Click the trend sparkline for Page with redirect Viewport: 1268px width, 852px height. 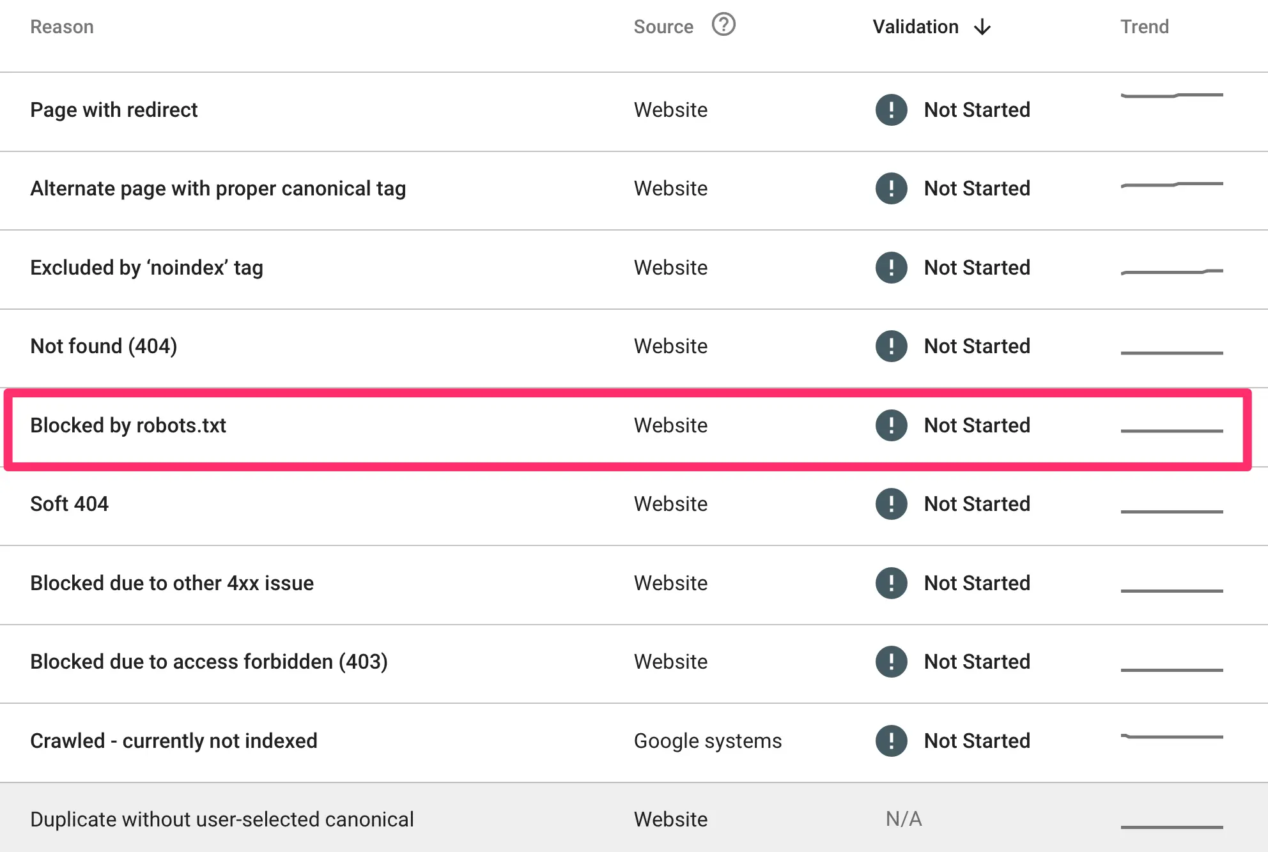[x=1171, y=96]
